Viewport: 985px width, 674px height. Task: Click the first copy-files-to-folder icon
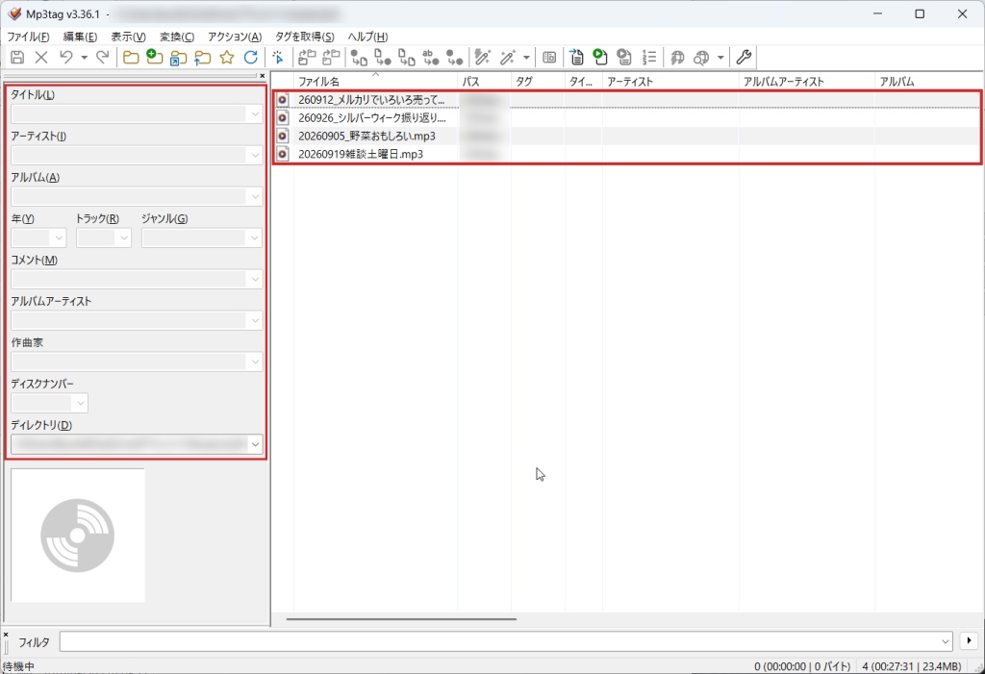tap(307, 58)
